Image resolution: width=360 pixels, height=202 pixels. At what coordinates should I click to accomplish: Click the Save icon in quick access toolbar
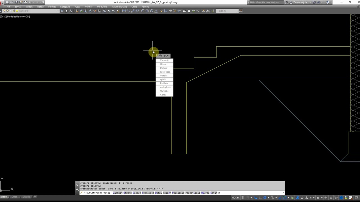16,2
